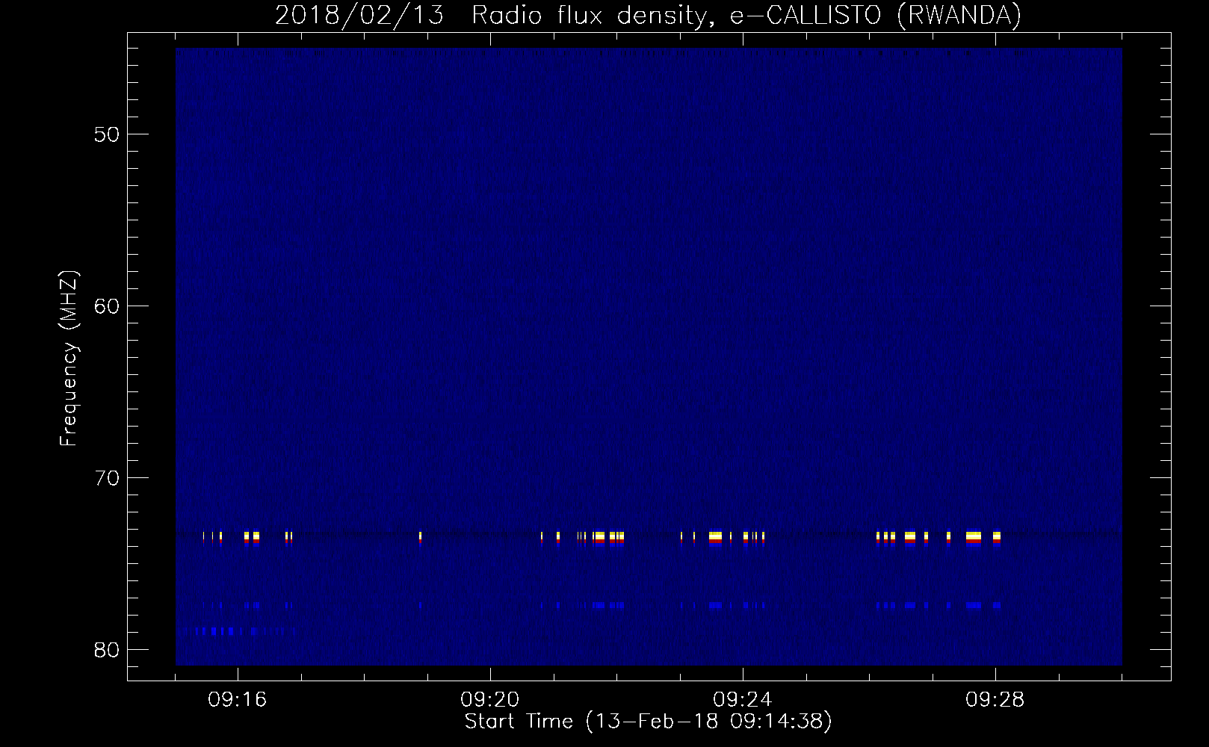Click the 50 MHz frequency tick label
Screen dimensions: 1209x747
108,134
